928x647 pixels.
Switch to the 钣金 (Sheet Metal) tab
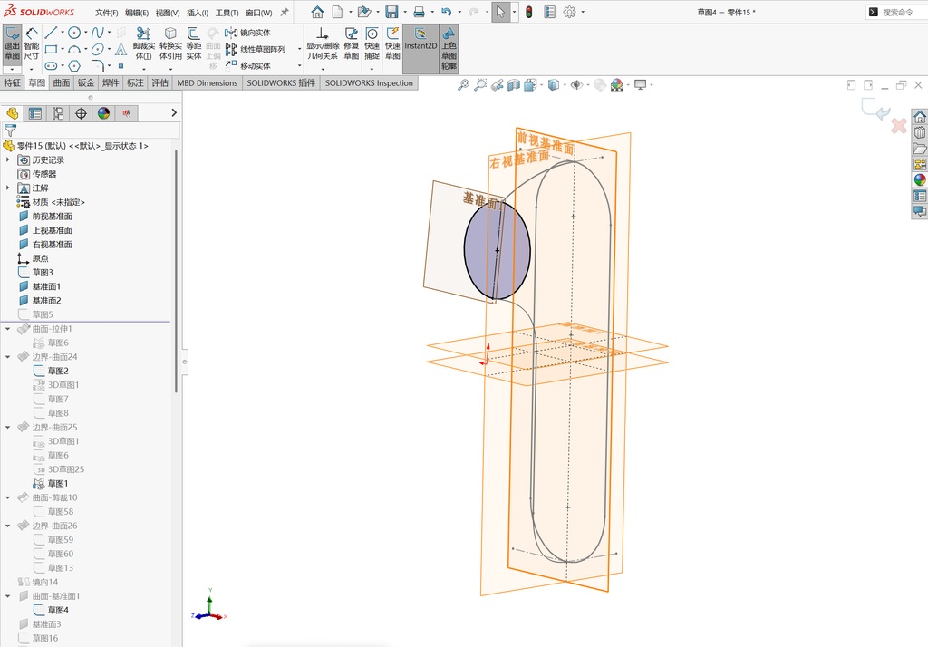click(86, 82)
